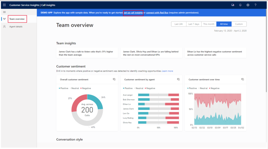Screen dimensions: 268x149
Task: Open comment icon on Customer sentiment over time
Action: pos(243,79)
